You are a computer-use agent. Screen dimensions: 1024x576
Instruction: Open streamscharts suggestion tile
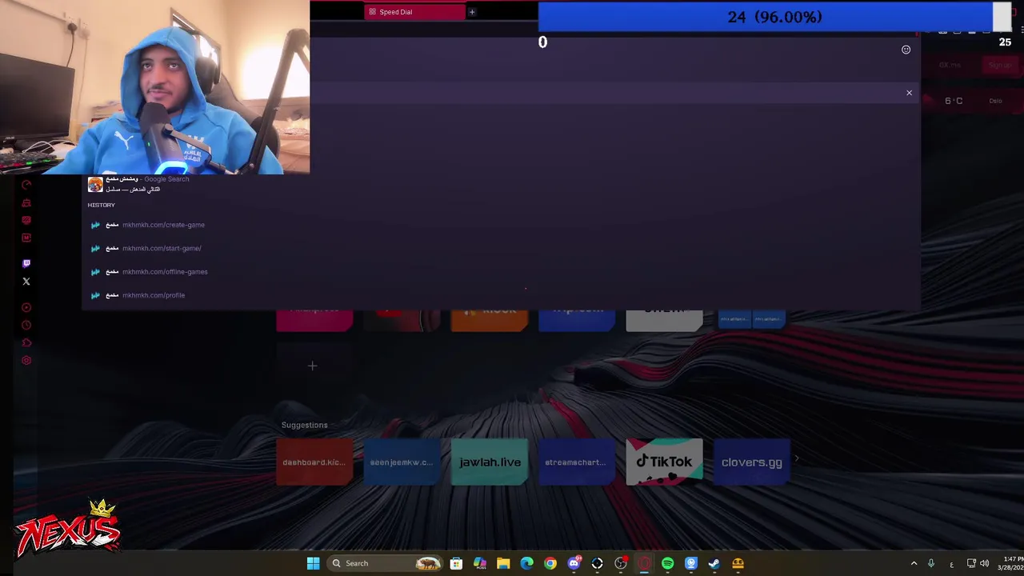point(577,462)
